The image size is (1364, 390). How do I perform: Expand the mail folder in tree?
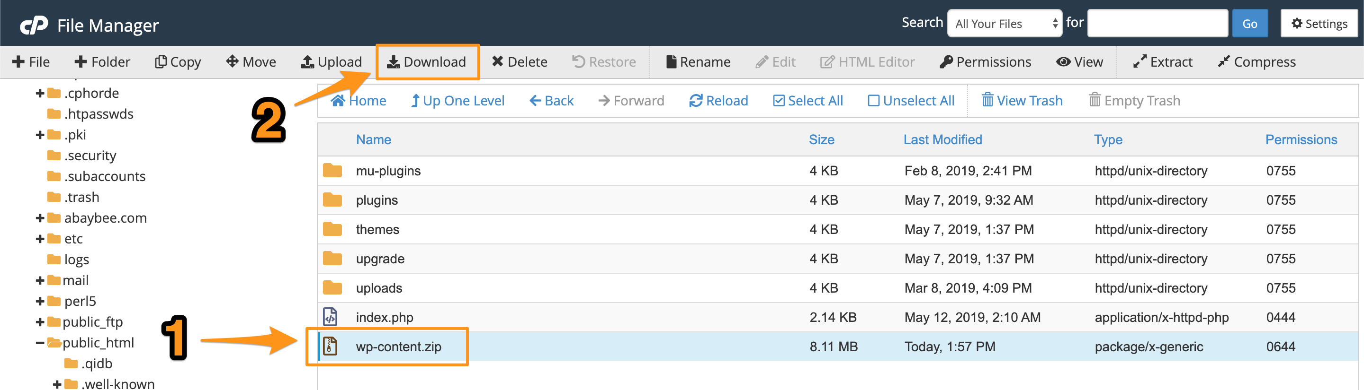[x=40, y=281]
